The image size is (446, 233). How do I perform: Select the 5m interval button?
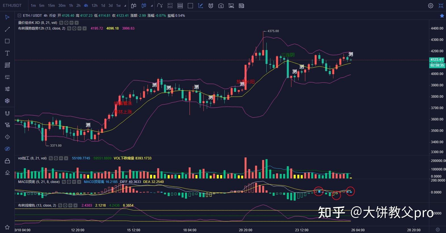[x=42, y=6]
